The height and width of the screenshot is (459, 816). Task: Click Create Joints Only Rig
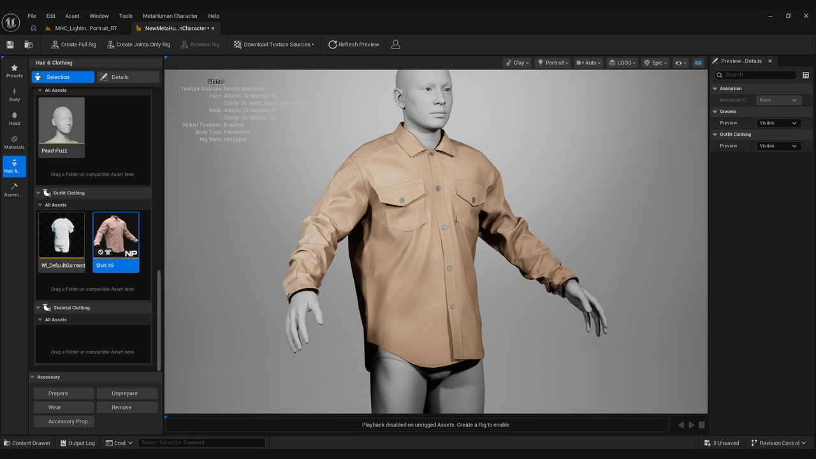pyautogui.click(x=138, y=45)
